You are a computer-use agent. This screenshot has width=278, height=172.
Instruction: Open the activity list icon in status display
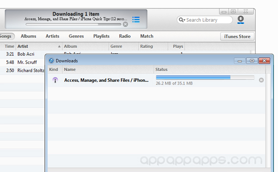click(136, 20)
